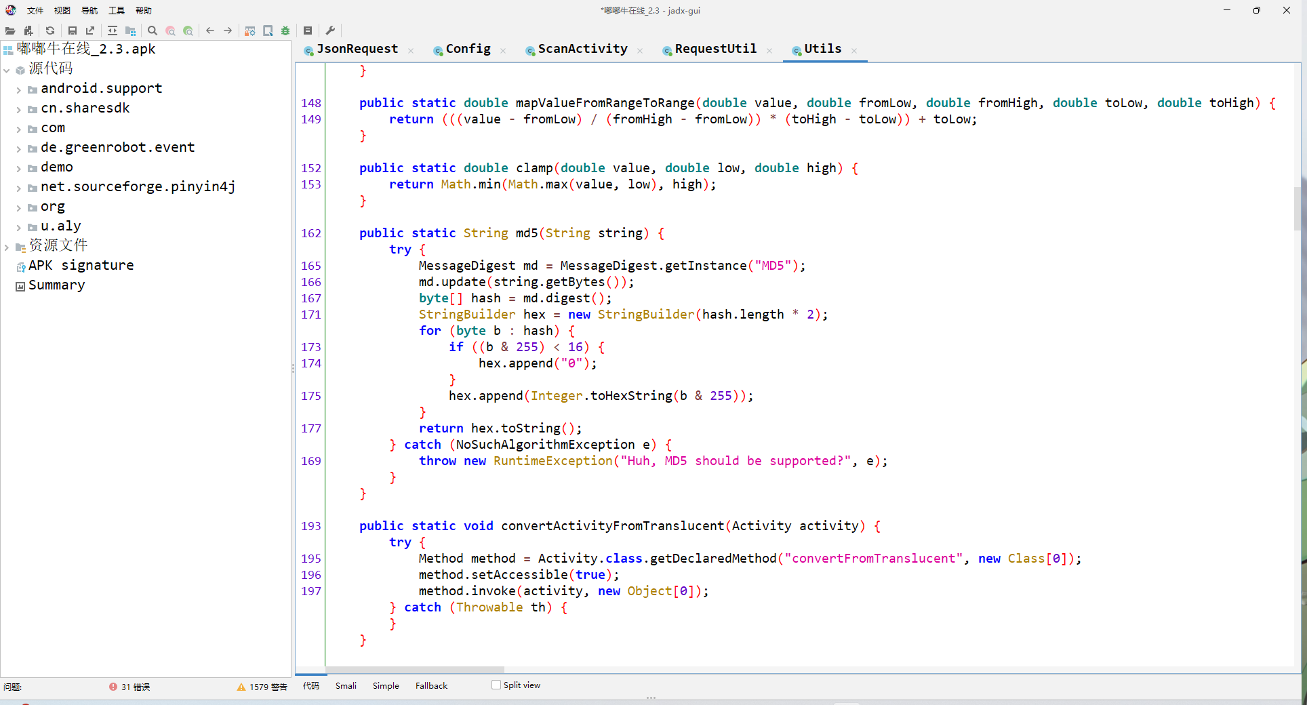The height and width of the screenshot is (705, 1307).
Task: Click the 31 错误 error count
Action: pyautogui.click(x=136, y=687)
